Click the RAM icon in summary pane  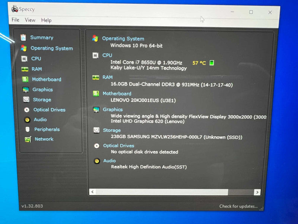pyautogui.click(x=96, y=77)
